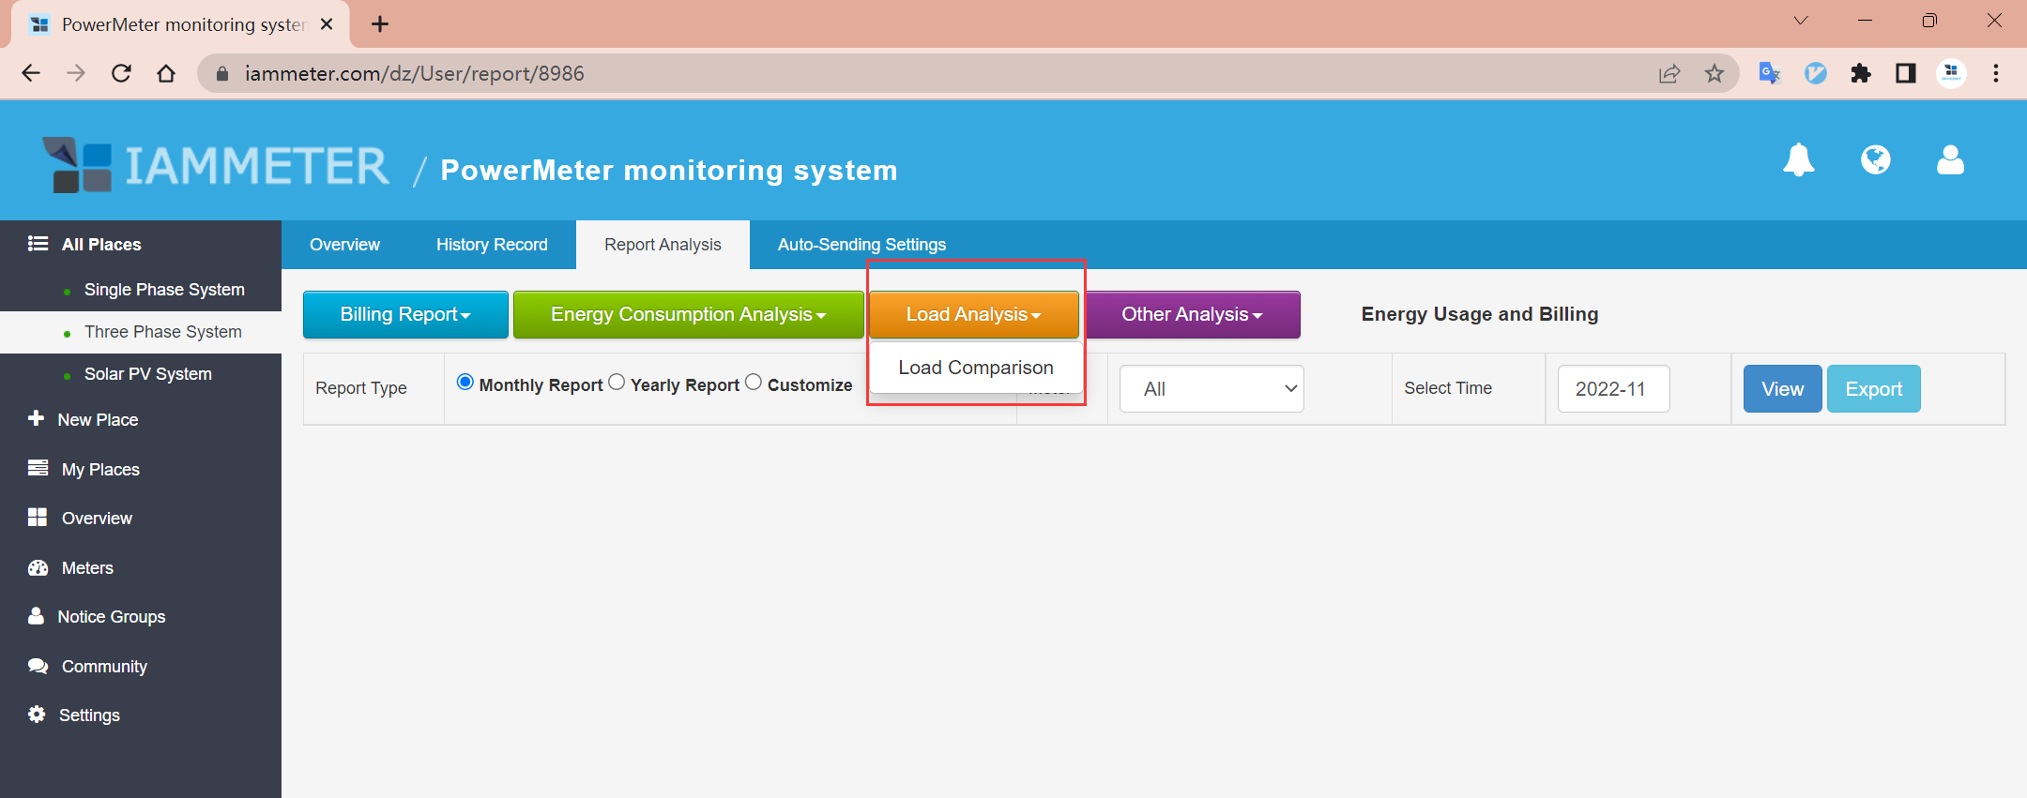Click the Export button
This screenshot has height=798, width=2027.
click(x=1873, y=388)
